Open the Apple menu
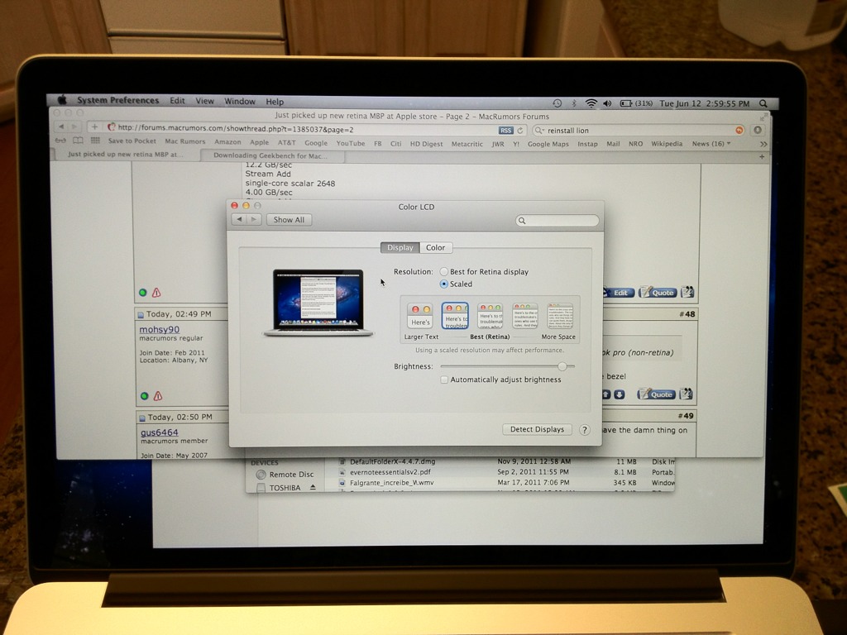 pos(62,100)
